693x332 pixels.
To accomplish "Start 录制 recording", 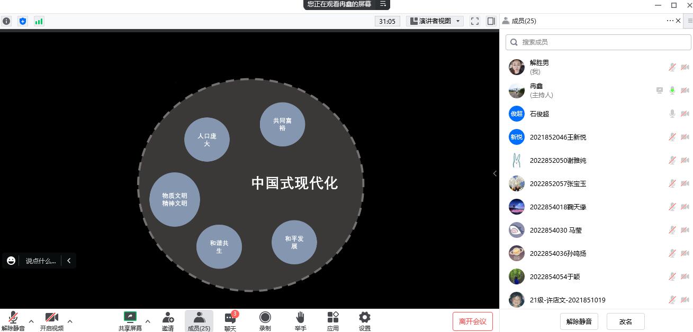I will tap(265, 320).
